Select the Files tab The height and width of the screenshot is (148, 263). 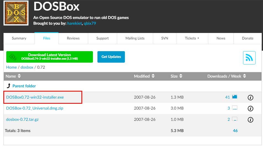pos(47,38)
